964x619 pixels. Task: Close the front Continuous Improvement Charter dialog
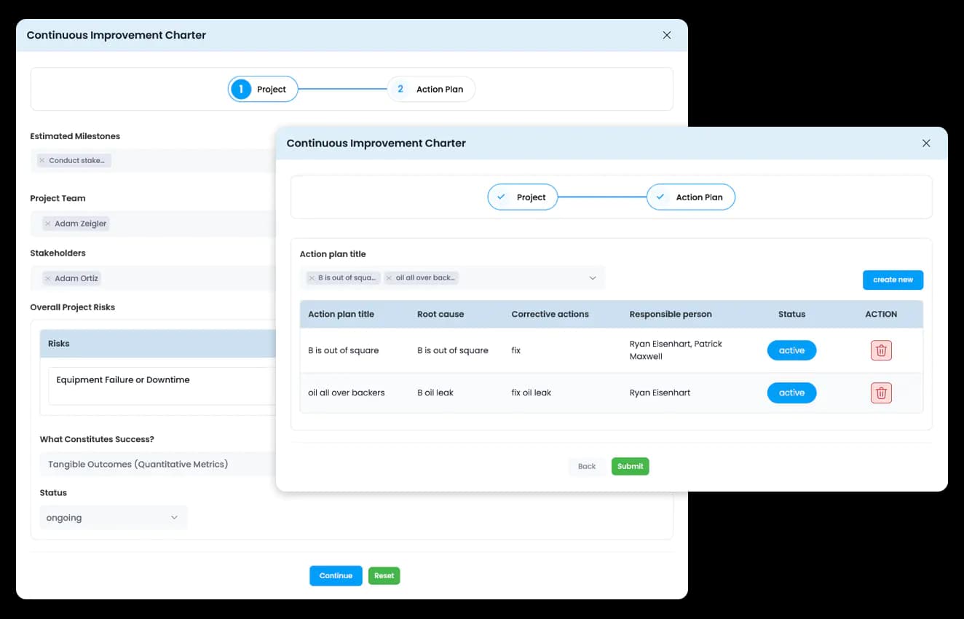[x=926, y=143]
